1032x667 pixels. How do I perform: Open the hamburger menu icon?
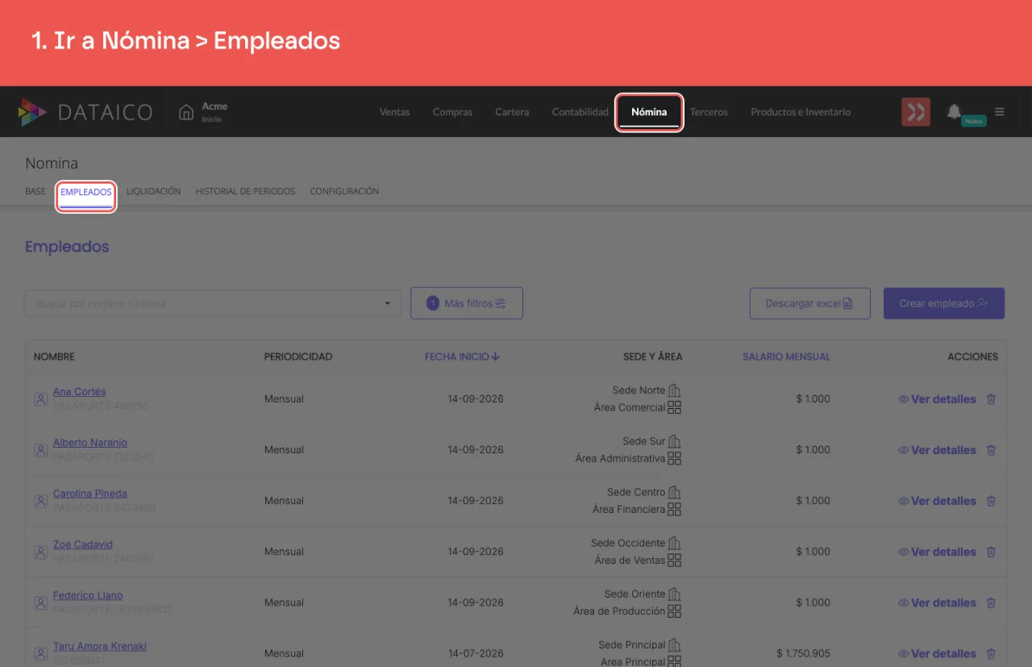point(1000,111)
